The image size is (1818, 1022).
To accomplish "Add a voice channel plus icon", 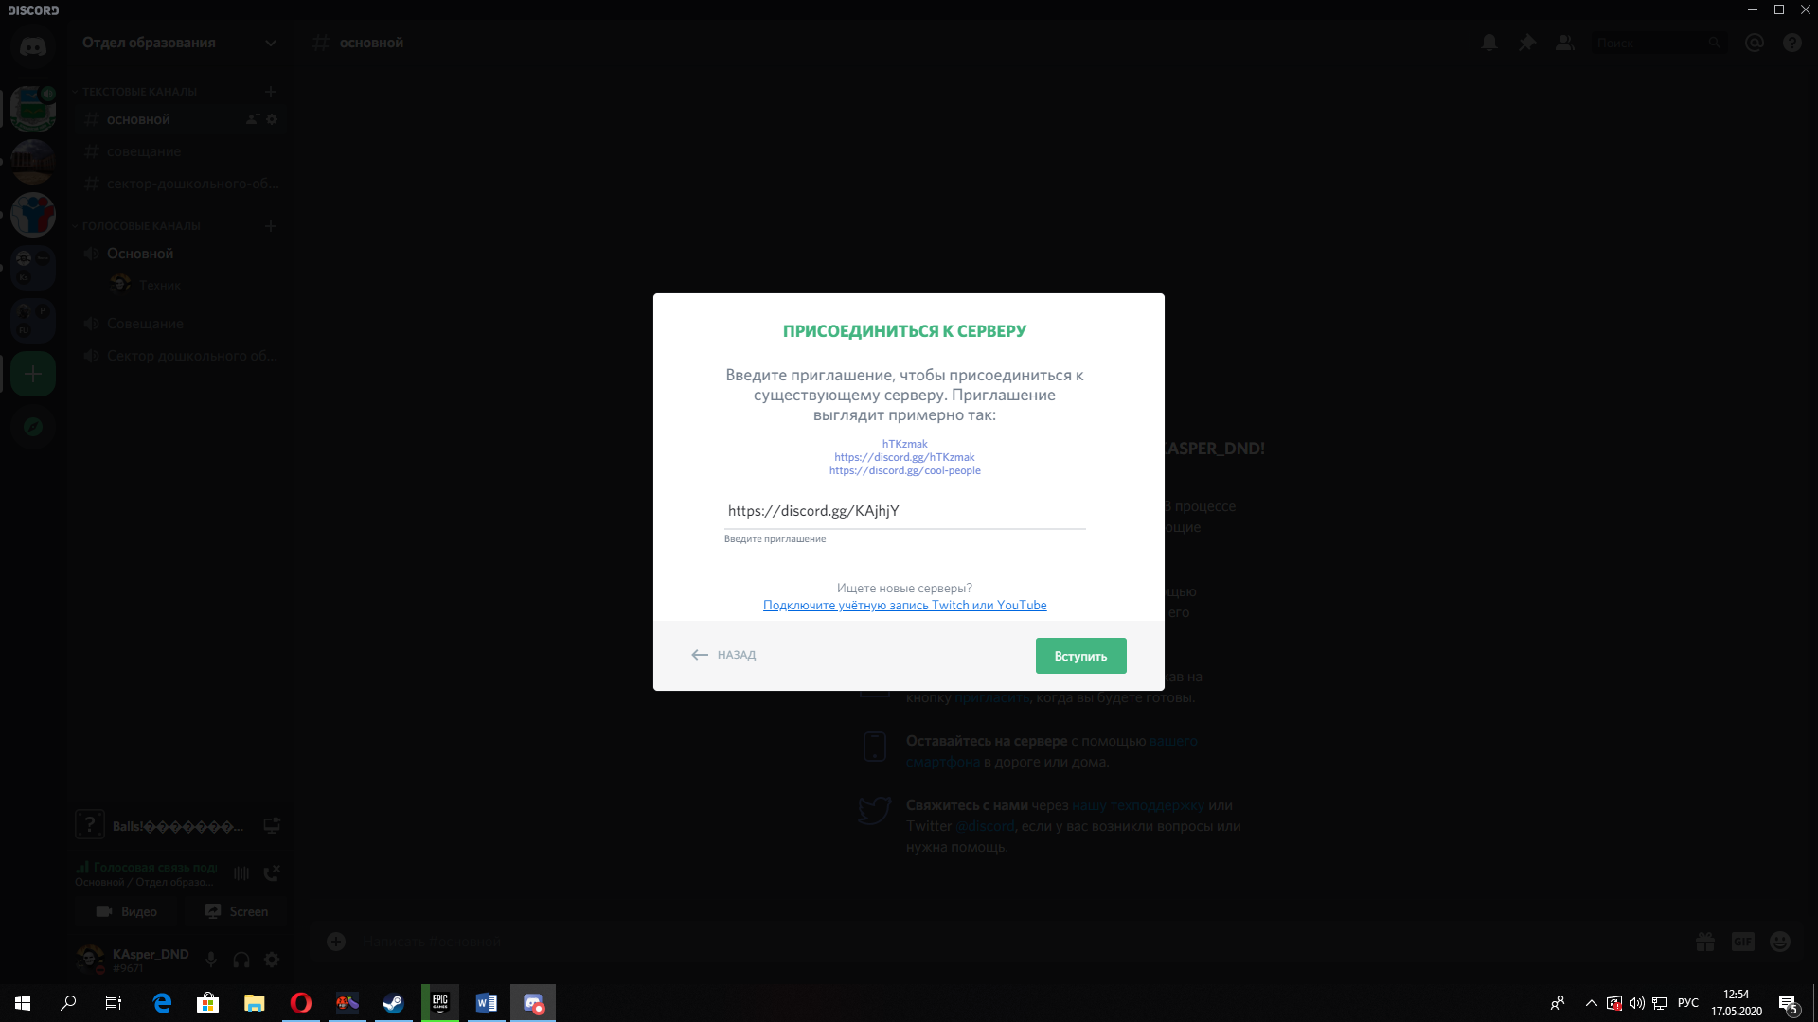I will 271,226.
